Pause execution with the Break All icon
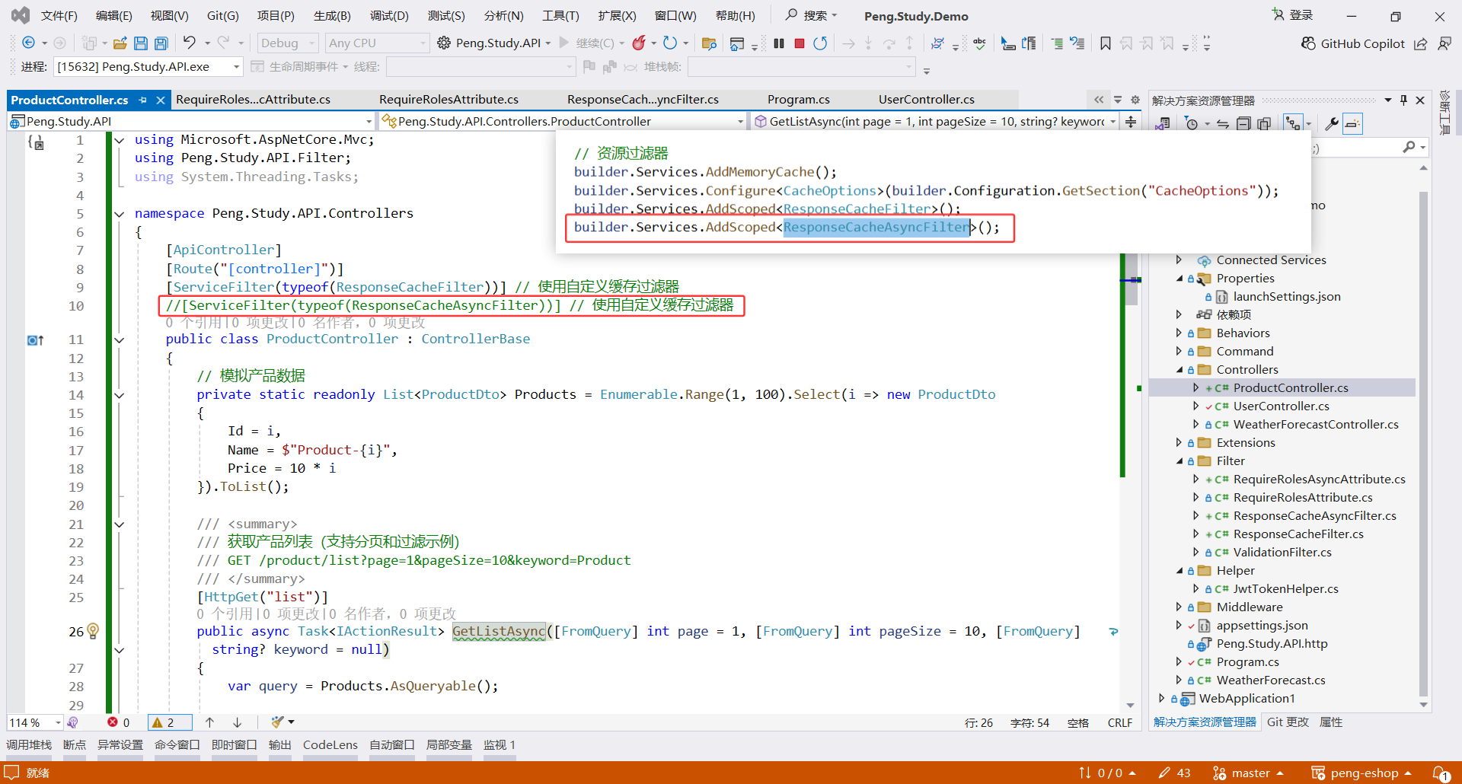This screenshot has height=784, width=1462. (x=778, y=43)
